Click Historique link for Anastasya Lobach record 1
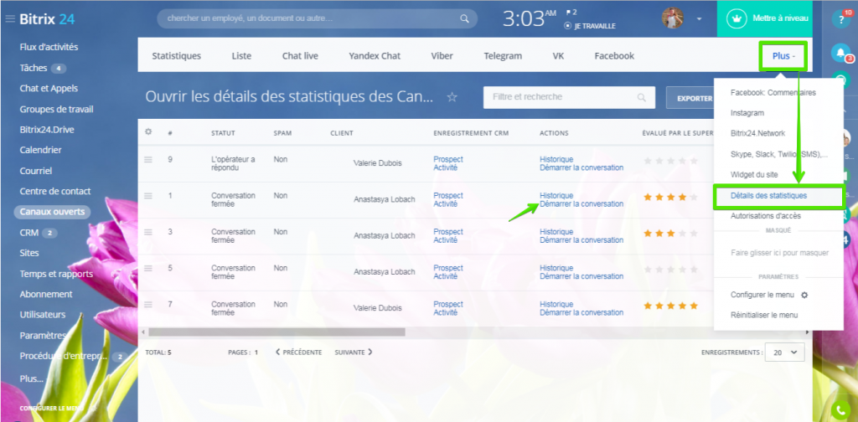The width and height of the screenshot is (858, 422). point(556,196)
